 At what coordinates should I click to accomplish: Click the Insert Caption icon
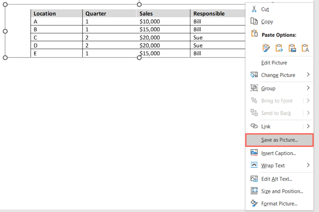point(254,153)
